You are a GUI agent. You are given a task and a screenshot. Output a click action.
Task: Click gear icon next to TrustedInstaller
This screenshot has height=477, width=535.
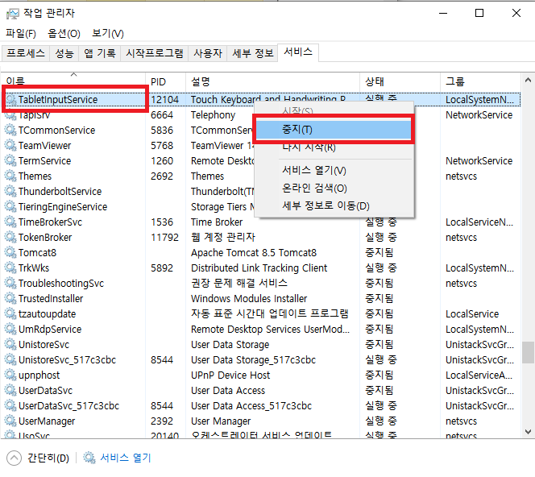[x=10, y=299]
